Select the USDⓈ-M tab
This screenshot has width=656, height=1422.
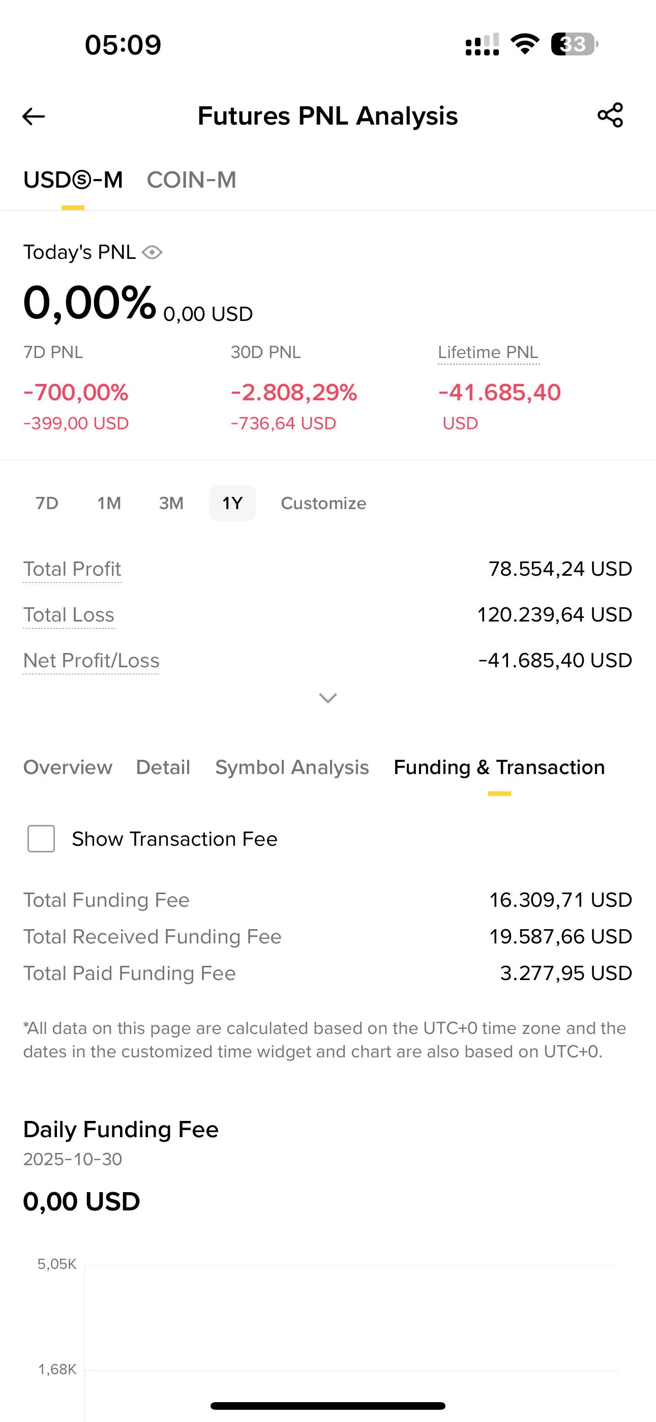(x=73, y=180)
